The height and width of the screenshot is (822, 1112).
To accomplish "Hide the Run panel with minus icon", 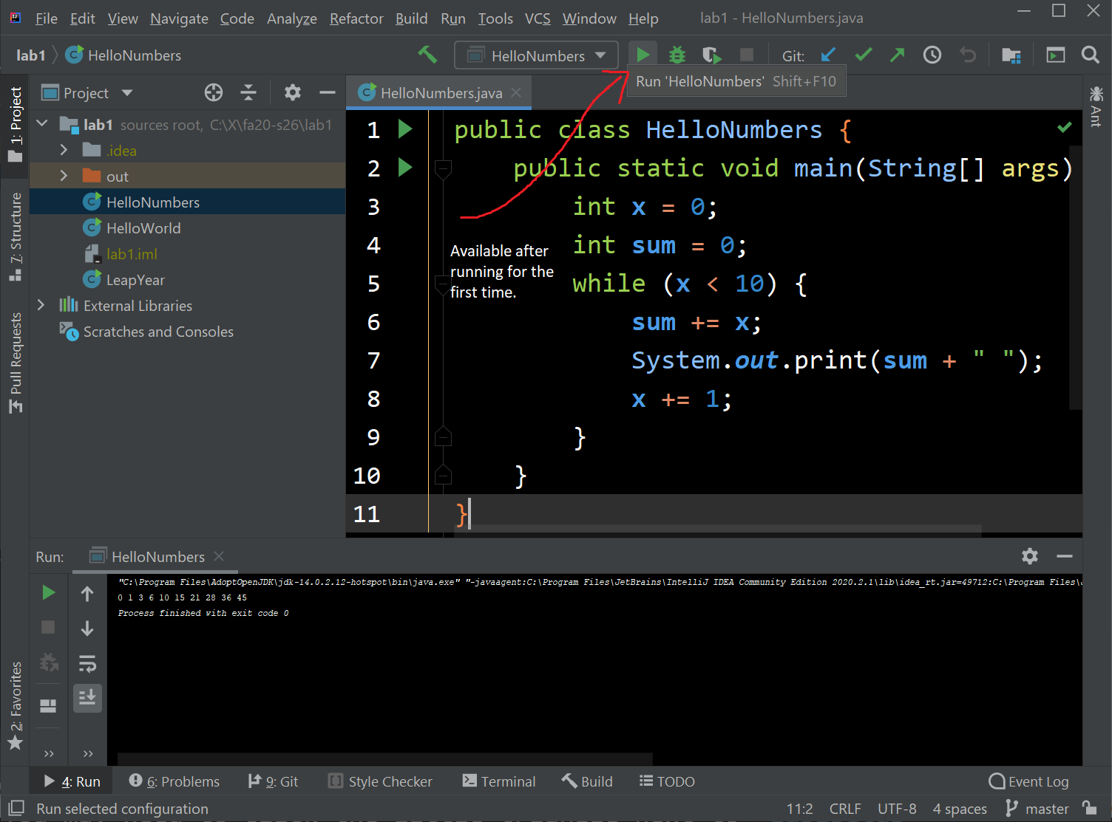I will [1065, 556].
